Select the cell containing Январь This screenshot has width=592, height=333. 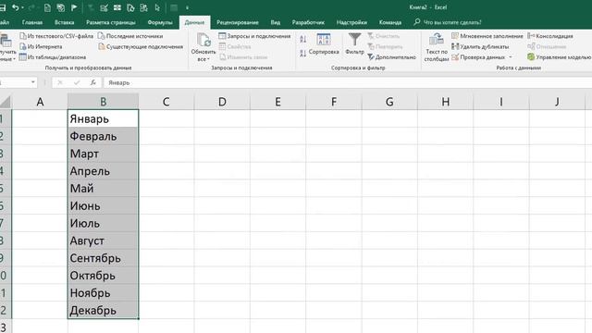pos(103,118)
